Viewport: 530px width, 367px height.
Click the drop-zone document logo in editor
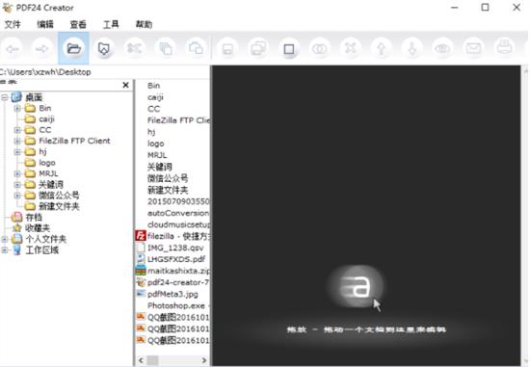tap(357, 286)
